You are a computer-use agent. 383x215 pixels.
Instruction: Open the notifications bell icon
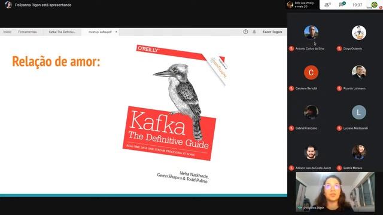(254, 32)
